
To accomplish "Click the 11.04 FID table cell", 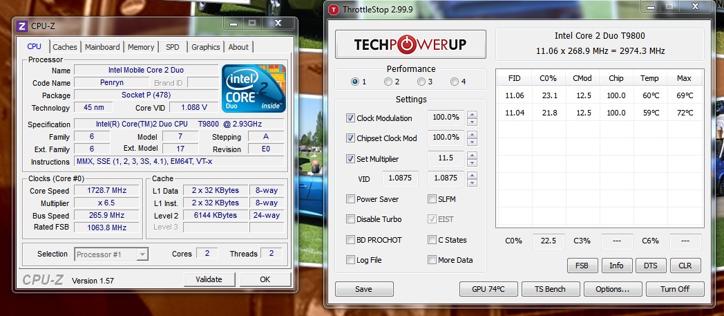I will (515, 113).
